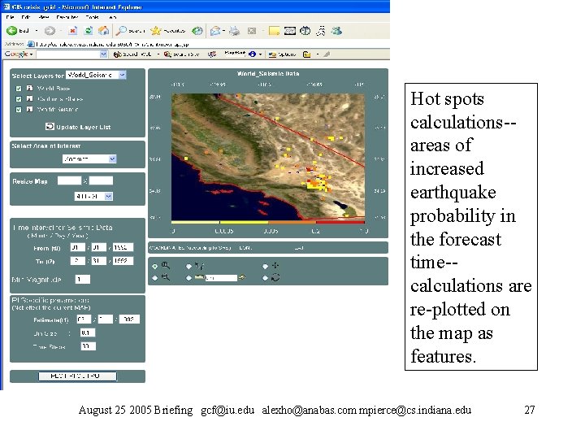Click the Bin Size input field

tap(88, 333)
